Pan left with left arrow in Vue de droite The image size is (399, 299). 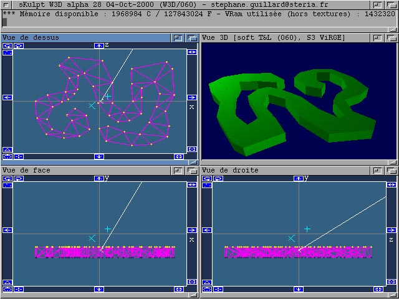click(x=207, y=230)
